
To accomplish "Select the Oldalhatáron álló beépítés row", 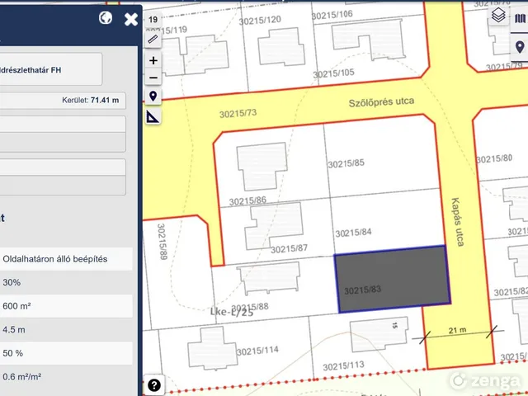I will tap(66, 259).
